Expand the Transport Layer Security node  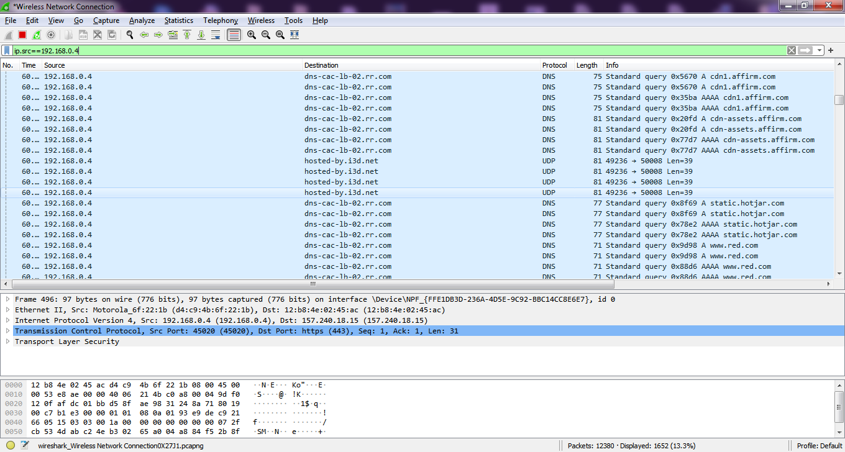[8, 341]
